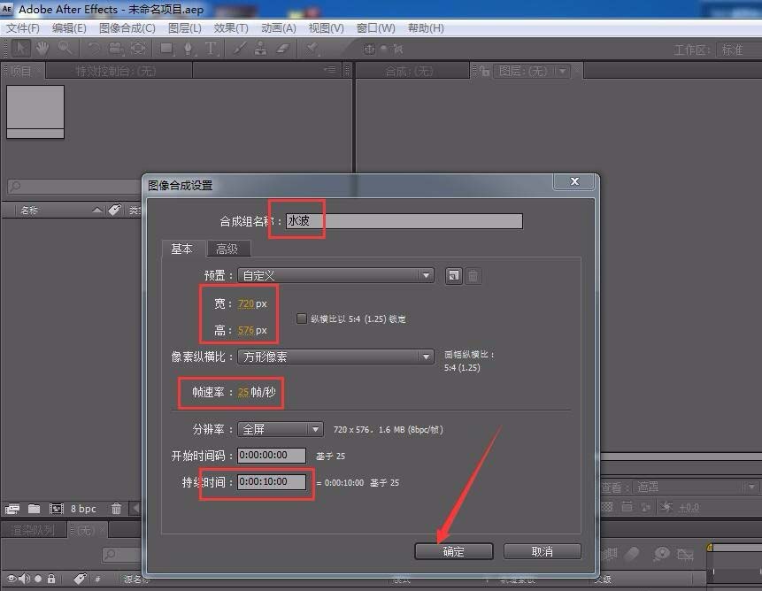Open the 分辨率 resolution dropdown

click(x=280, y=429)
